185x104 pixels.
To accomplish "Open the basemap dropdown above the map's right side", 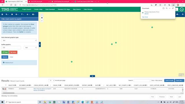I will 178,14.
